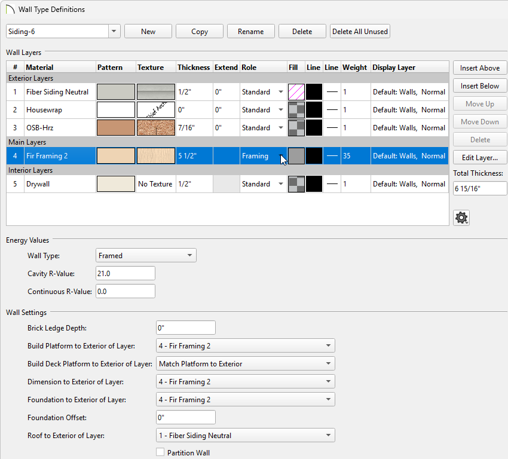Click the Rename button
Screen dimensions: 508x459
251,32
